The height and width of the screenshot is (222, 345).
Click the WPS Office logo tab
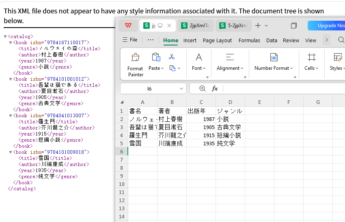(x=128, y=26)
